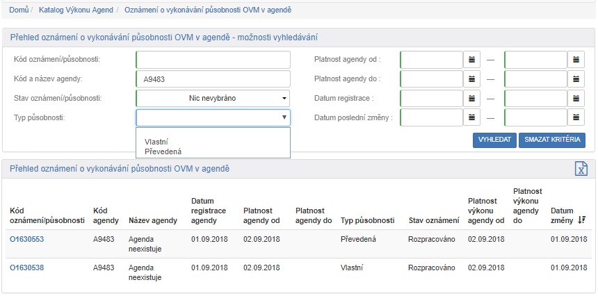The height and width of the screenshot is (296, 598).
Task: Open record O1630553 link
Action: click(26, 239)
